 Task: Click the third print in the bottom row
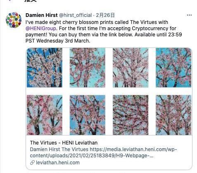point(131,115)
